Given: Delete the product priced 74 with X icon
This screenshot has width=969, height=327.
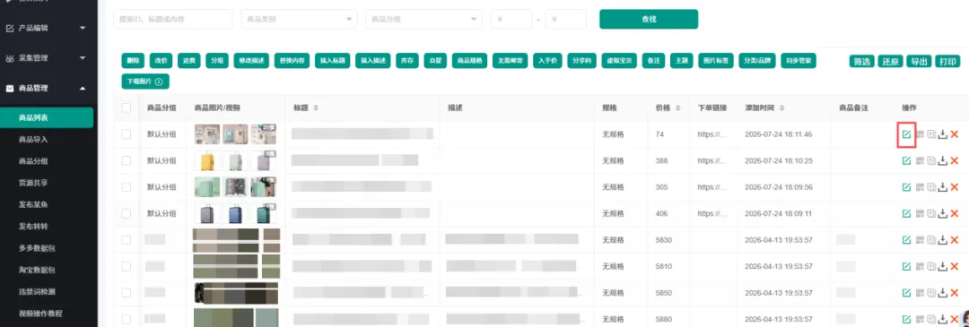Looking at the screenshot, I should click(x=954, y=134).
